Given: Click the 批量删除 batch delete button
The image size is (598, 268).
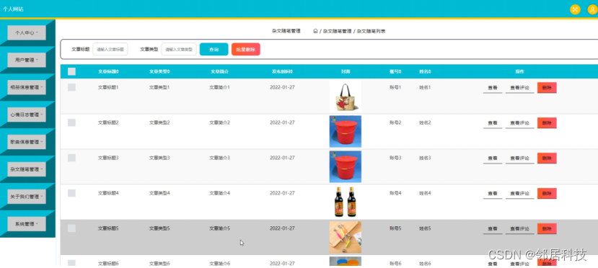Looking at the screenshot, I should pos(245,50).
